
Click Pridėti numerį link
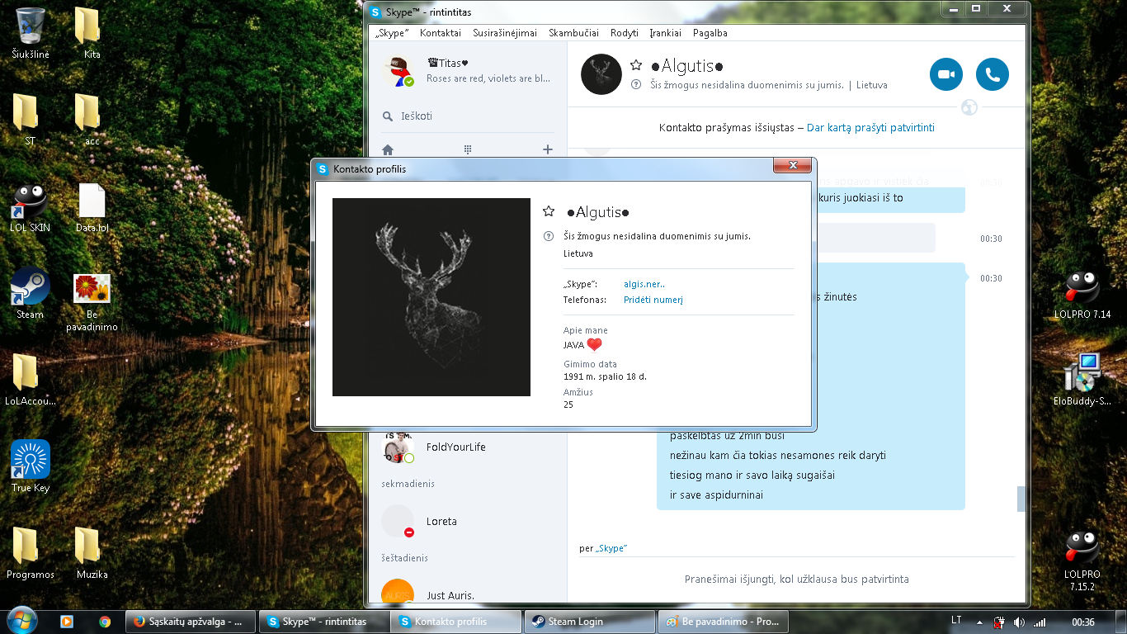click(x=653, y=300)
